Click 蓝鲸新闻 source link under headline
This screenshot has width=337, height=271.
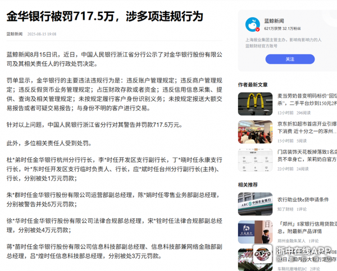[x=15, y=34]
